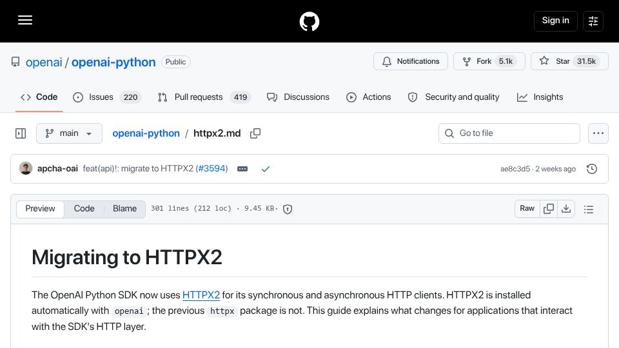Go to GitHub homepage via Octocat logo

tap(309, 21)
